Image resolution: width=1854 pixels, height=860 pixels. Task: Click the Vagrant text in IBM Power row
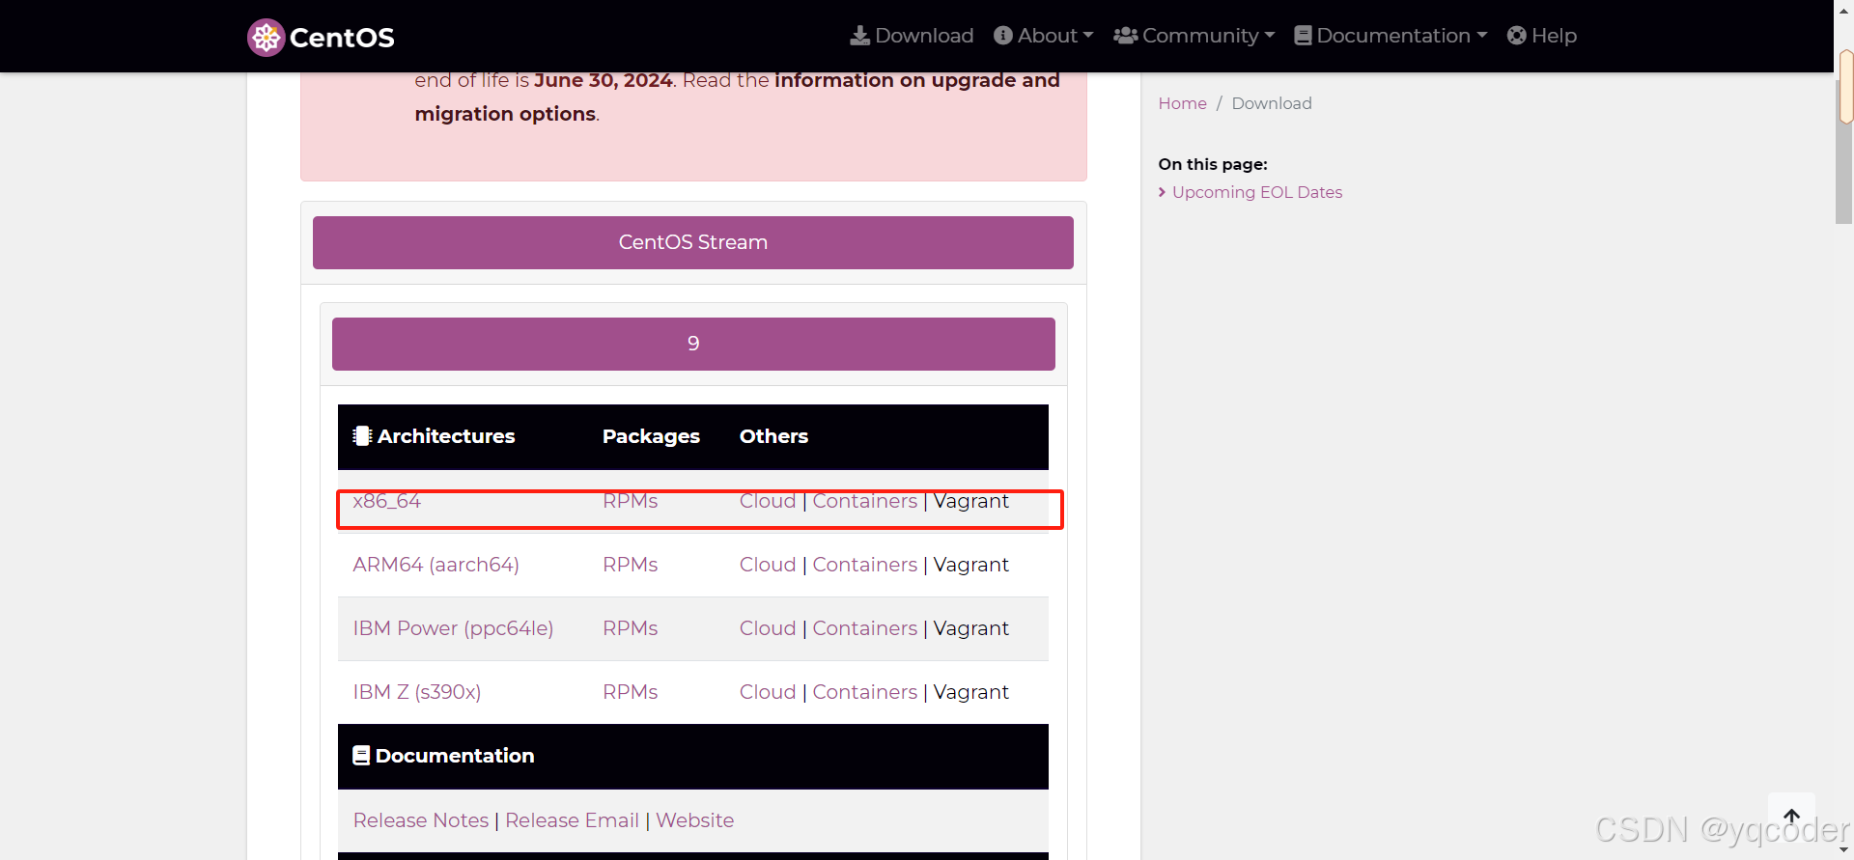coord(971,628)
